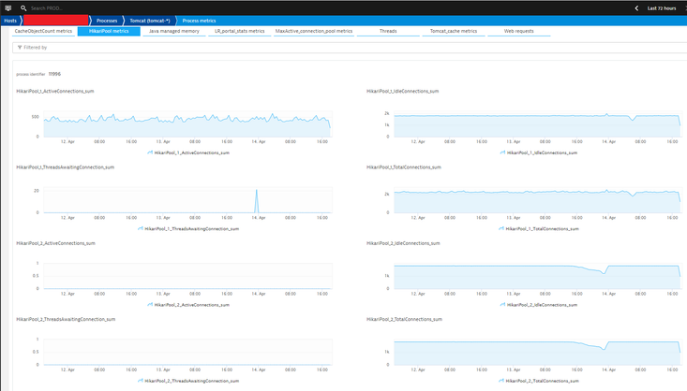The width and height of the screenshot is (687, 391).
Task: Open the Last 72 hours timeframe selector
Action: [661, 7]
